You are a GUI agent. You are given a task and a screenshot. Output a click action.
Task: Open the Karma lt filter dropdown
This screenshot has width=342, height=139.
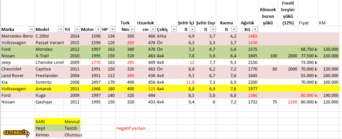point(234,29)
